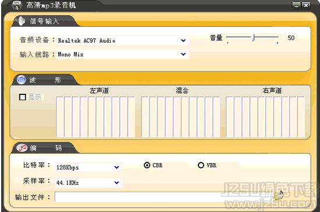Select the CBR radio button

point(147,165)
